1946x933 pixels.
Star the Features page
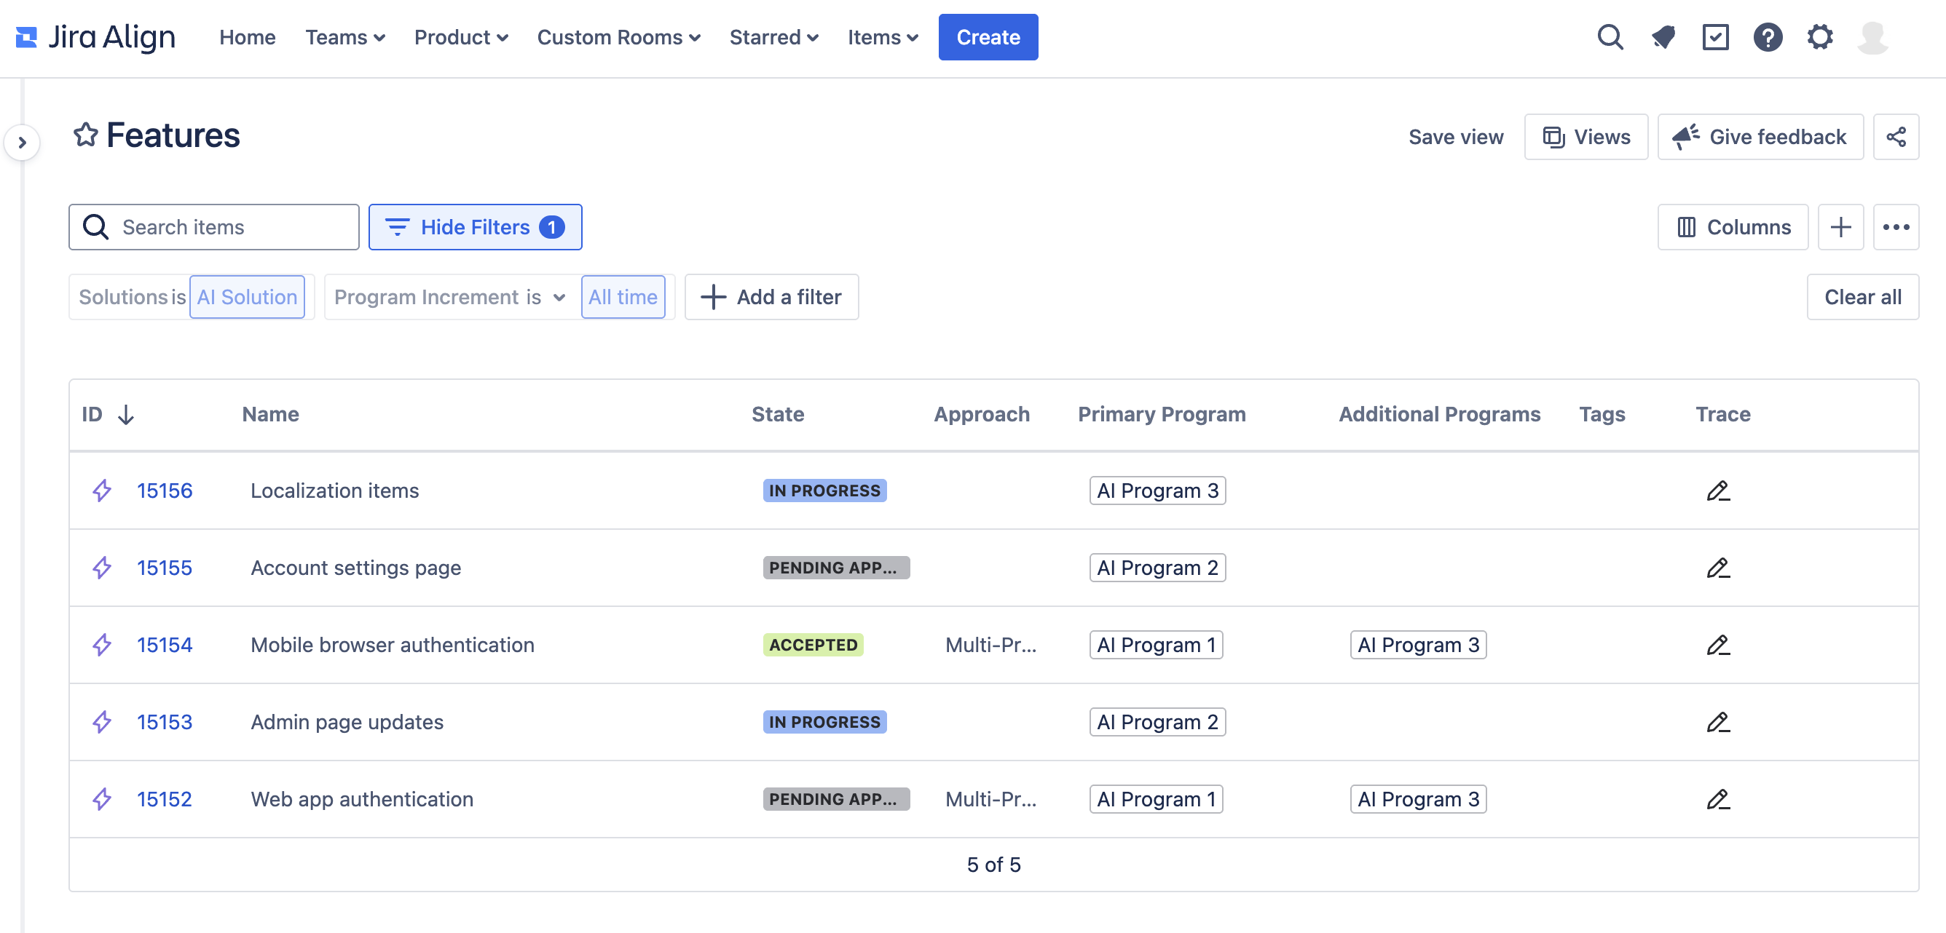pos(85,135)
